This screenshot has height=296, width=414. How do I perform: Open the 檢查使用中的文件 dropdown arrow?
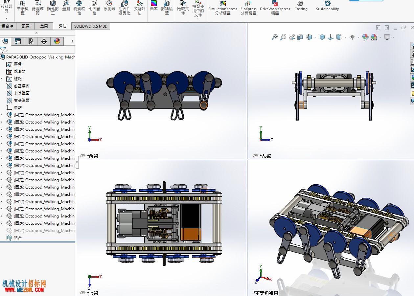coord(198,18)
